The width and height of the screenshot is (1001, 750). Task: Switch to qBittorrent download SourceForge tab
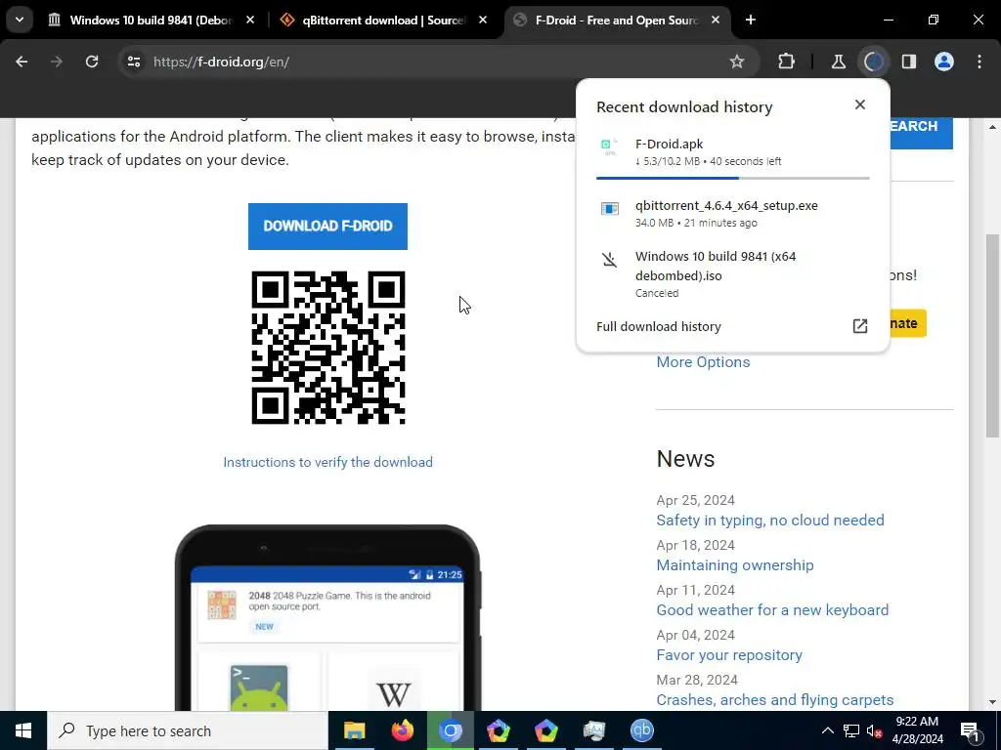pos(383,20)
